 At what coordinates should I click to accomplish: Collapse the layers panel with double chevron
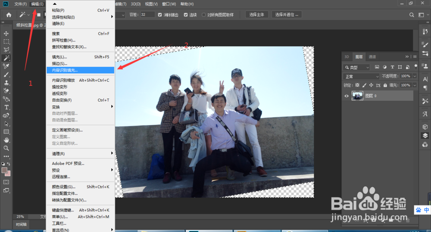click(407, 56)
